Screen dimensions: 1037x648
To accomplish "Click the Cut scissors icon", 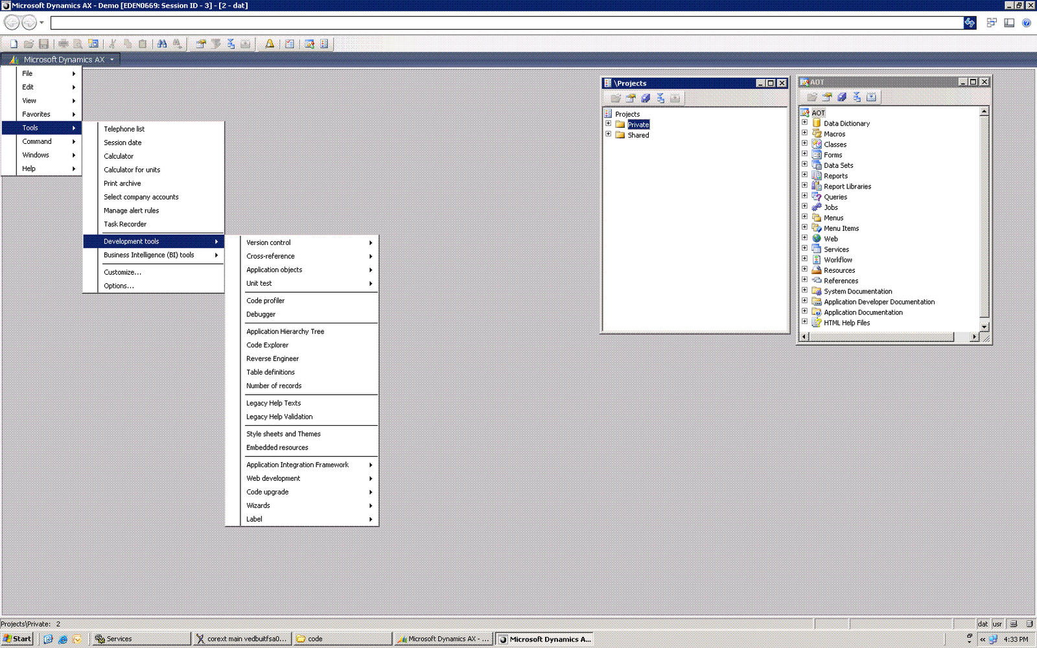I will click(113, 44).
